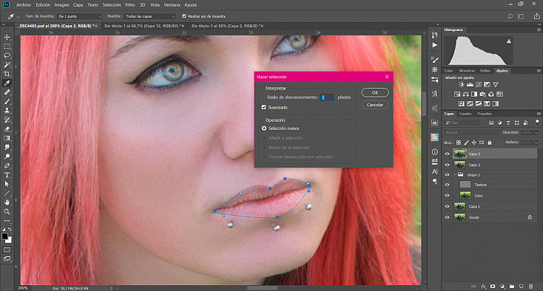Click the search icon in options bar
This screenshot has height=291, width=543.
tap(510, 16)
